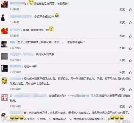This screenshot has height=123, width=134.
Task: Open the yellow emoji avatar profile
Action: pos(4,81)
